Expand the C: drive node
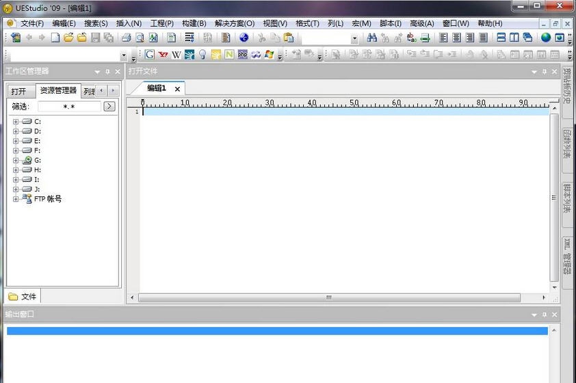The width and height of the screenshot is (576, 383). point(16,122)
